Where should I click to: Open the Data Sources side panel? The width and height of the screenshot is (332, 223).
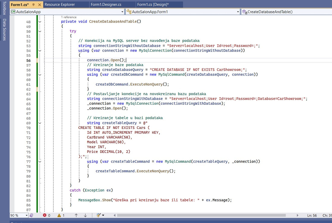click(x=4, y=30)
